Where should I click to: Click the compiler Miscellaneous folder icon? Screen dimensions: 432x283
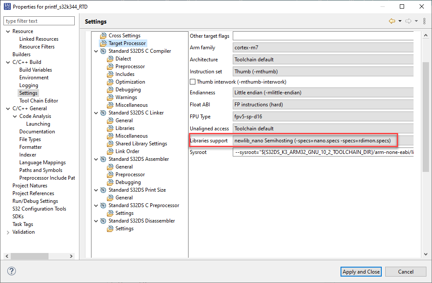pyautogui.click(x=110, y=105)
